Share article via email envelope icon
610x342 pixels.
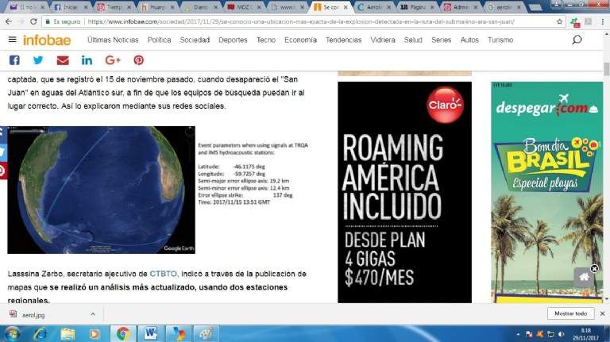pyautogui.click(x=63, y=60)
